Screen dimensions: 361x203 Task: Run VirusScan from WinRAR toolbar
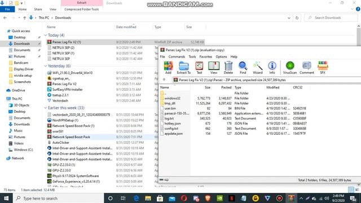click(290, 68)
